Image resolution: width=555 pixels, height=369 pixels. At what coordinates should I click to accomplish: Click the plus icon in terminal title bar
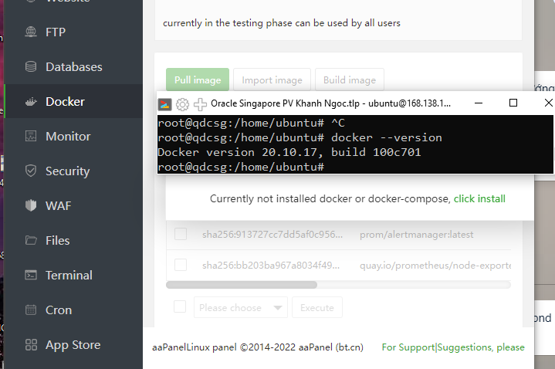[200, 104]
